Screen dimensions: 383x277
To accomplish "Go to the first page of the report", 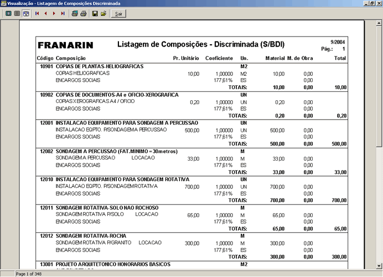I will (x=37, y=13).
